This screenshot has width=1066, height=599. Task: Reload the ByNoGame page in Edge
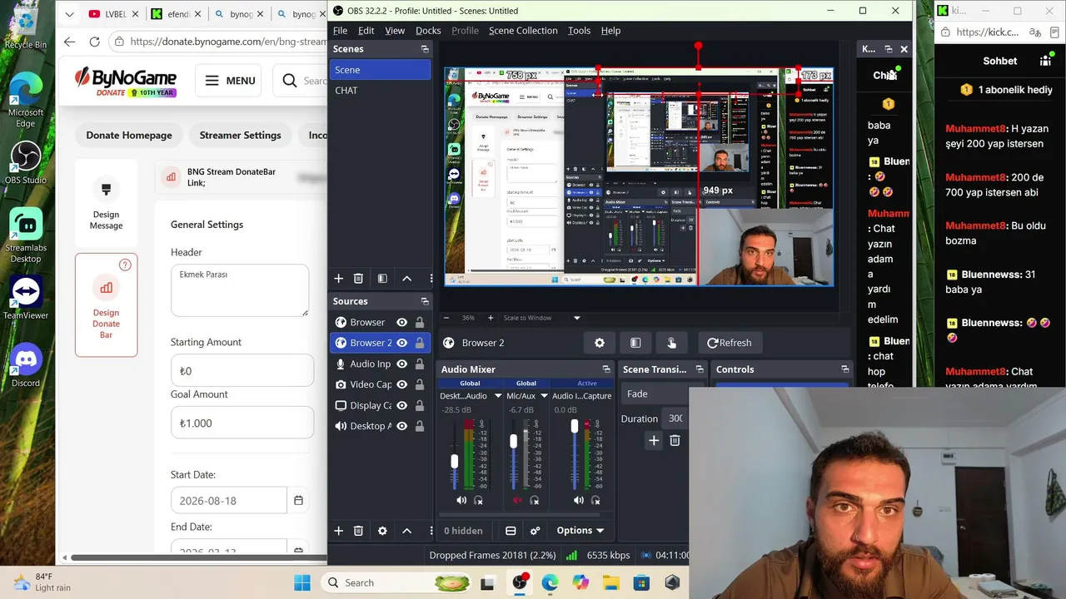point(94,42)
